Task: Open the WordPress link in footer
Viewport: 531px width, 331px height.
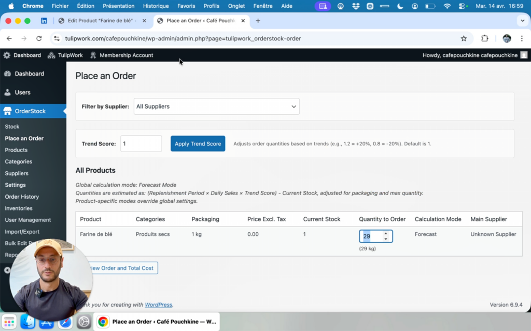Action: point(158,305)
